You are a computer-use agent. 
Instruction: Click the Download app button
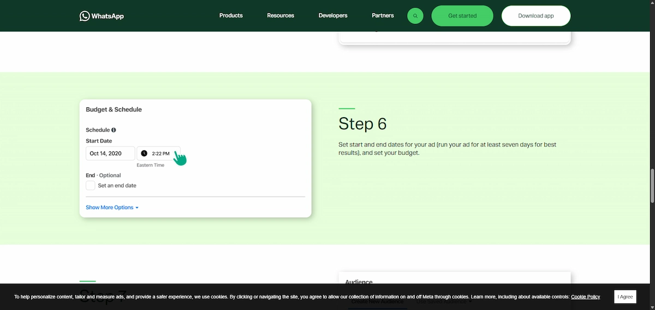(536, 16)
